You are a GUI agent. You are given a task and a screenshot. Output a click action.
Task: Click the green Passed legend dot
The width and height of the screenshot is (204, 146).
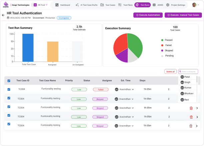point(162,40)
